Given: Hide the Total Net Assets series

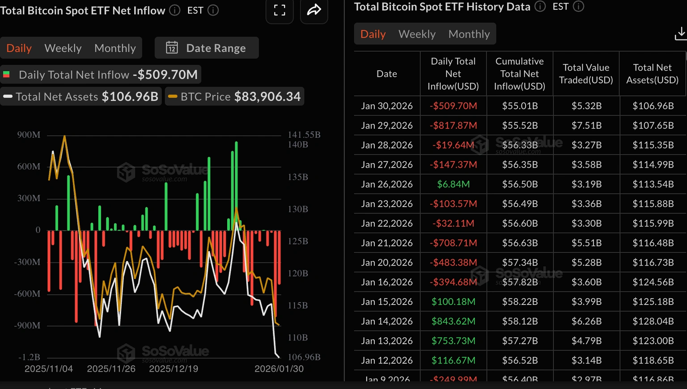Looking at the screenshot, I should point(81,96).
